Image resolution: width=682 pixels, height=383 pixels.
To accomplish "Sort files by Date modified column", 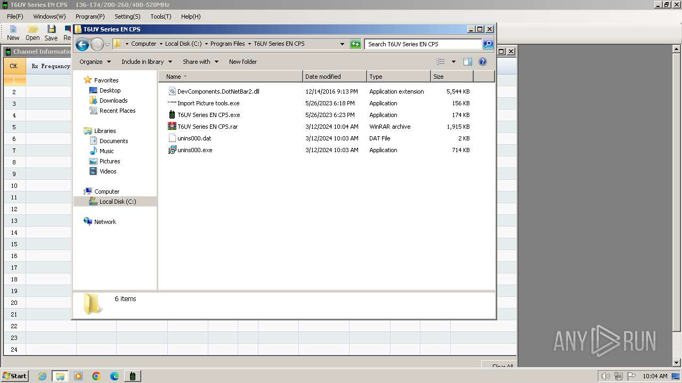I will point(335,77).
